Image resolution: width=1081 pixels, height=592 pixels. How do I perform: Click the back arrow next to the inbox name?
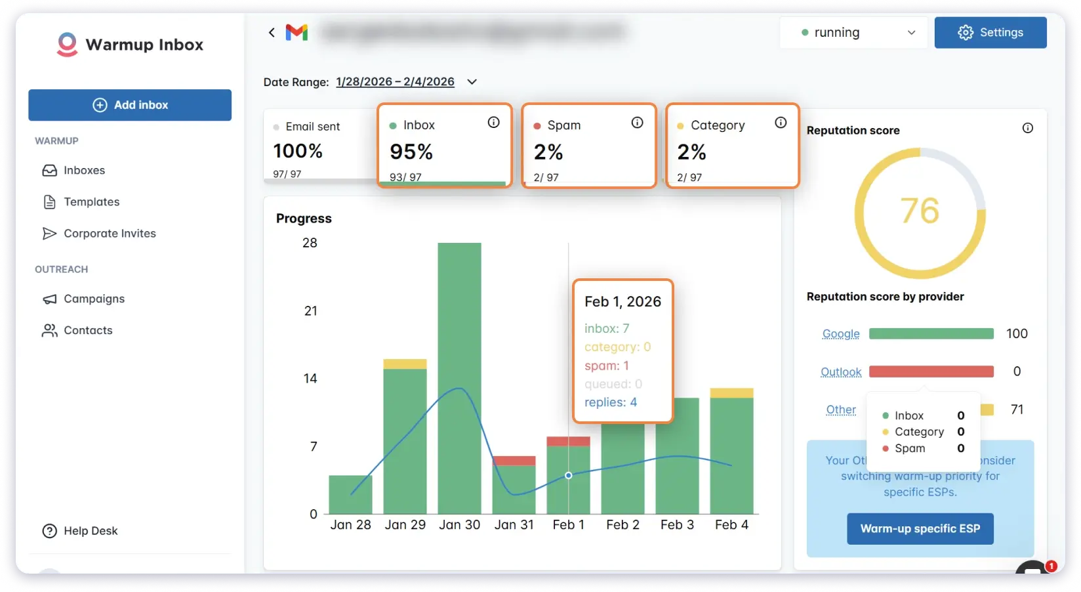271,32
